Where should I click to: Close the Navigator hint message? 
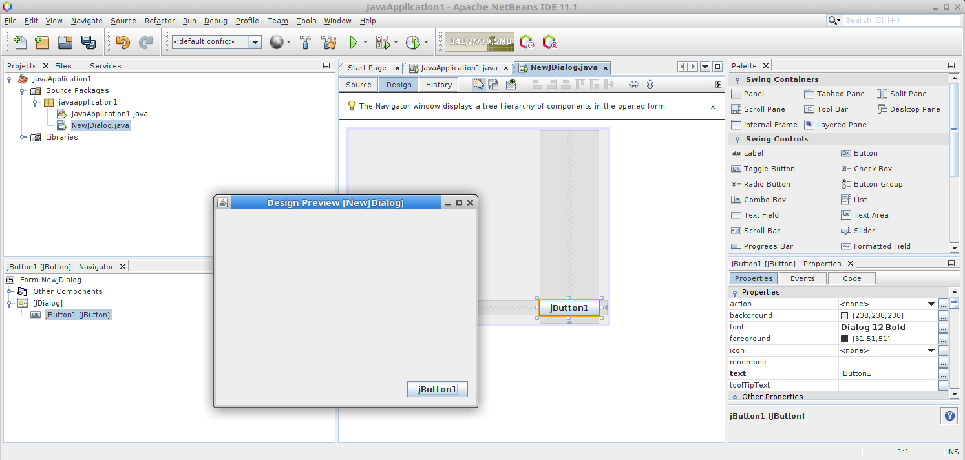point(713,106)
